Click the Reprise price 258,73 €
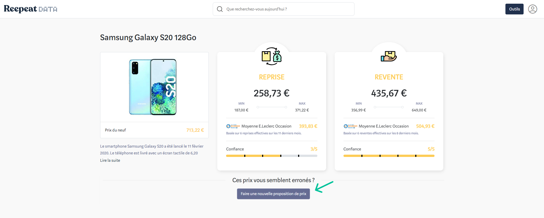 [271, 93]
